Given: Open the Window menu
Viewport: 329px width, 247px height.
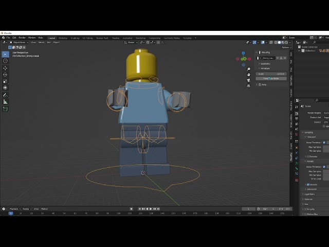Looking at the screenshot, I should point(32,38).
